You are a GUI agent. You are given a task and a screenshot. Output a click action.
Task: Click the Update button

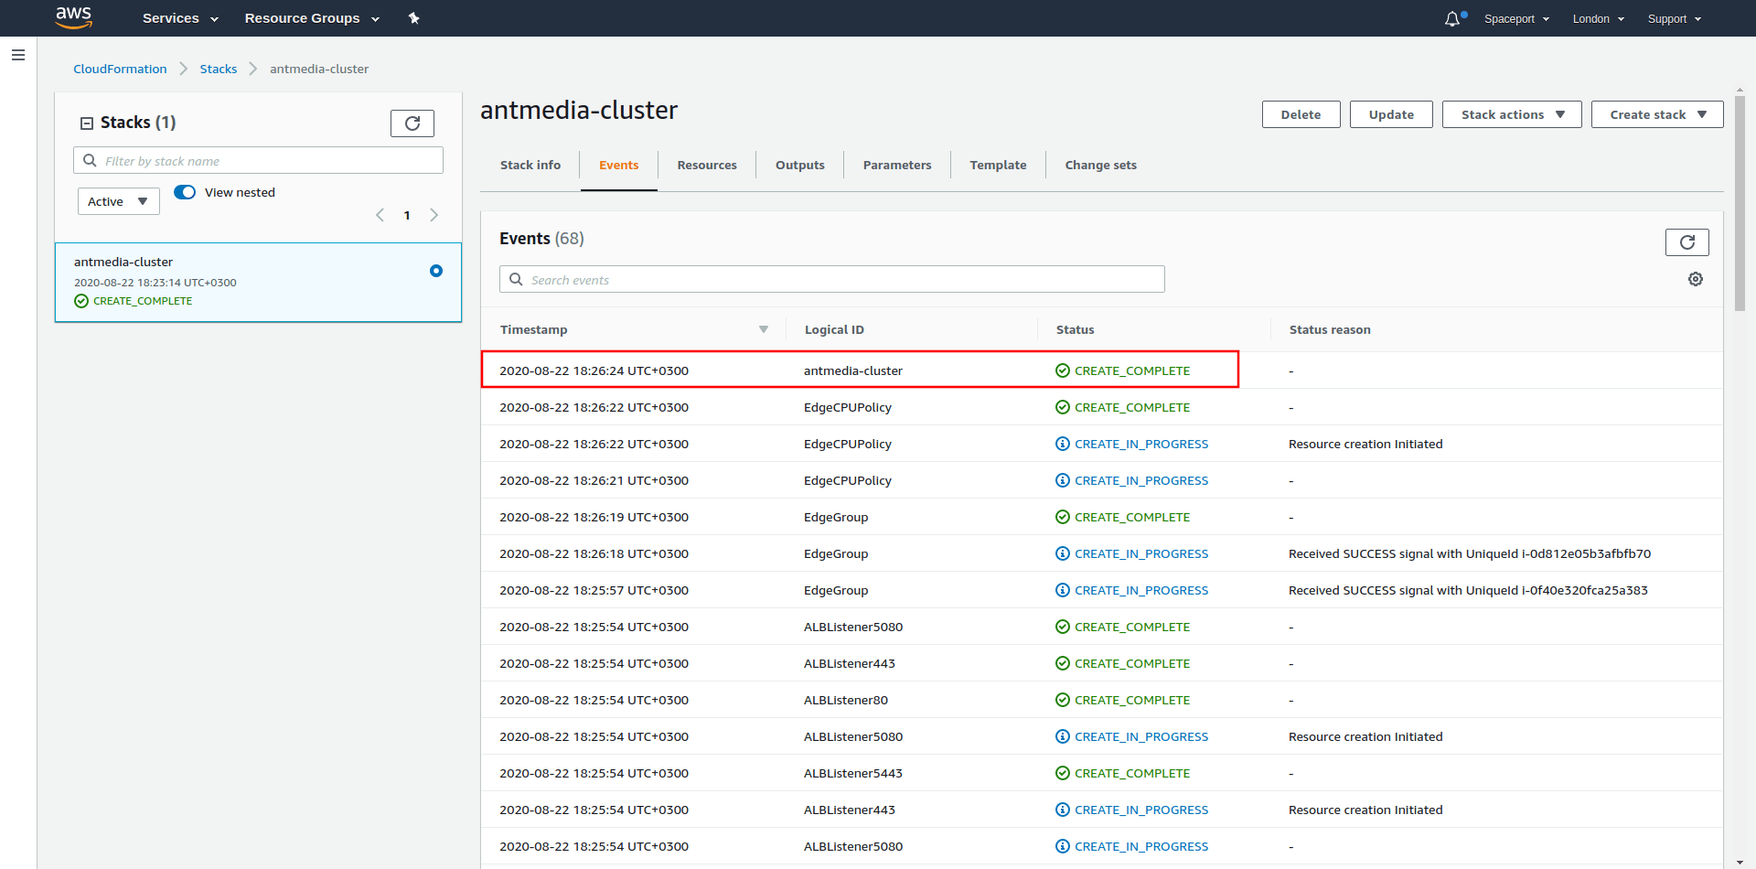[x=1391, y=114]
